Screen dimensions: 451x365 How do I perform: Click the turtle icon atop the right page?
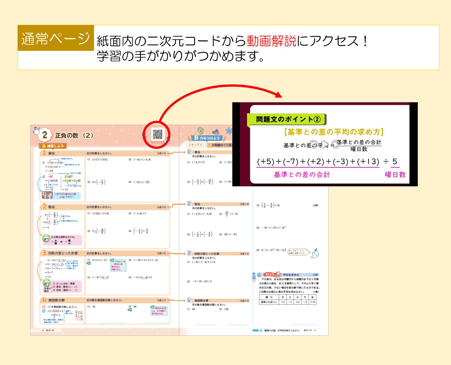(x=216, y=131)
